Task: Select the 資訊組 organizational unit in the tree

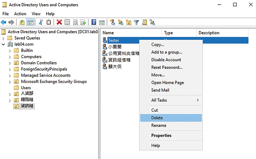Action: pos(27,106)
